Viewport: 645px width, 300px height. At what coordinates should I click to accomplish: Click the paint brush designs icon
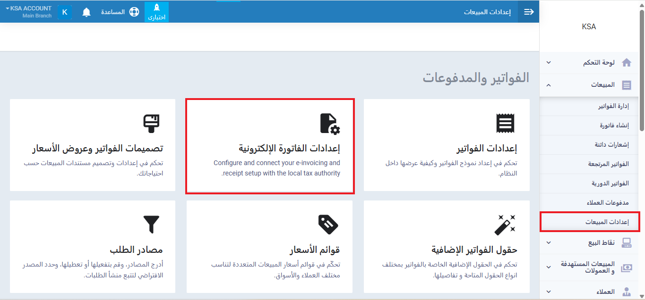(152, 124)
